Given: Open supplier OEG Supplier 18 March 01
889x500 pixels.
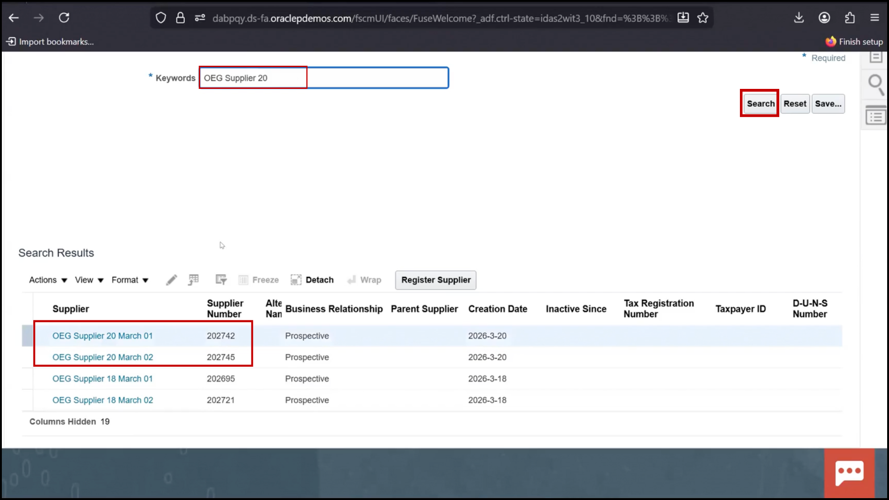Looking at the screenshot, I should tap(102, 379).
